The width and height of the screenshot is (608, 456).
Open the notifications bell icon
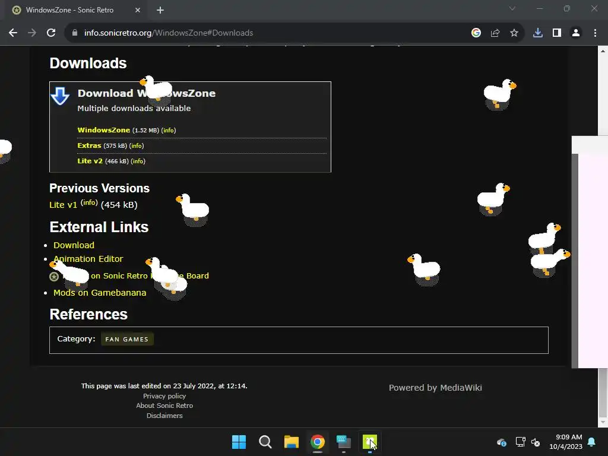(x=592, y=442)
